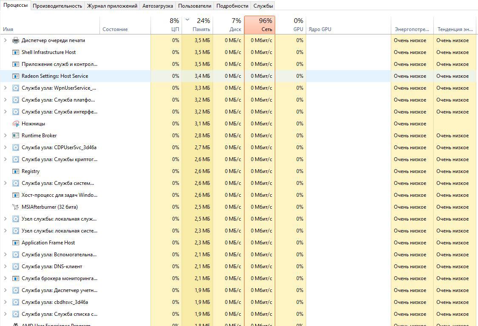Click the gear icon of DNS-клиент service

tap(16, 266)
